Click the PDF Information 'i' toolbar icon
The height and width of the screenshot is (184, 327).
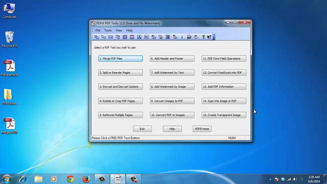182,37
